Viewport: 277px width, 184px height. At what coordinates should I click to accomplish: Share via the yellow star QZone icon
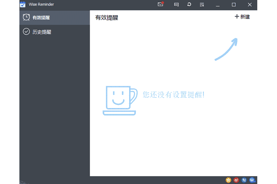[229, 180]
